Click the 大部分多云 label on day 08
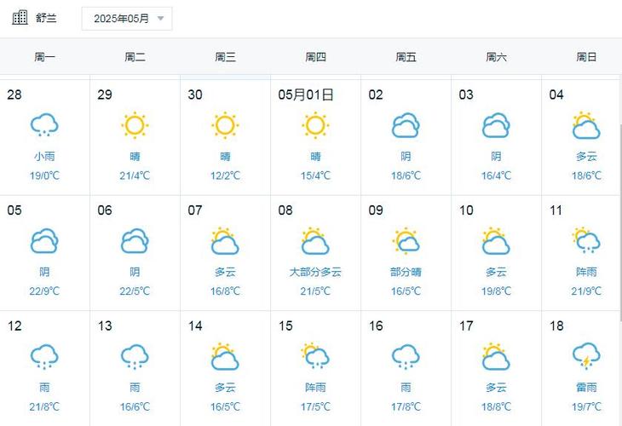 316,272
